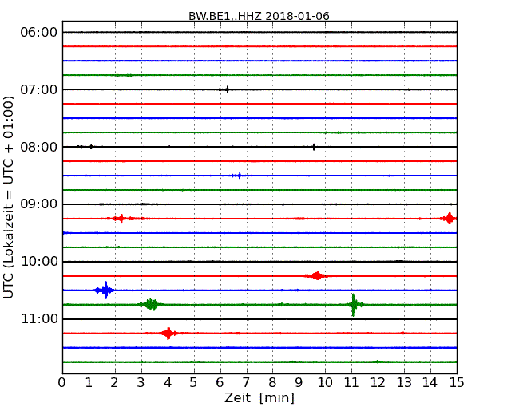The image size is (519, 415).
Task: Click the 11:00 time label
Action: [x=39, y=318]
